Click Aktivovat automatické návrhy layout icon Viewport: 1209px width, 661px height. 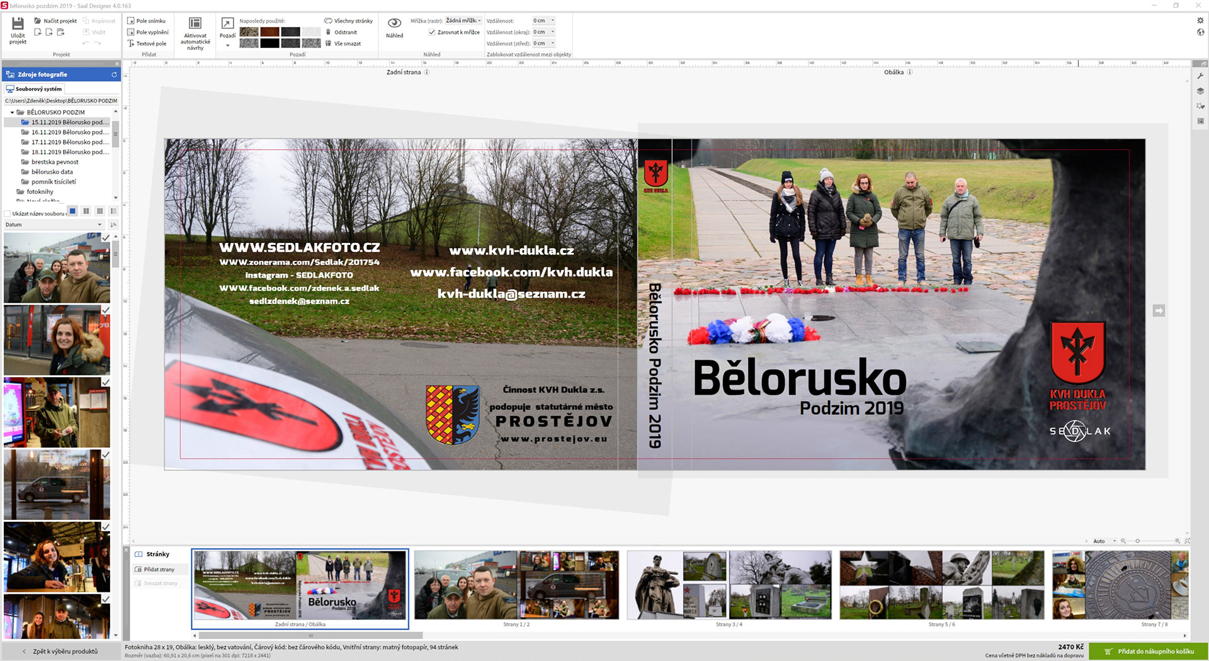coord(195,24)
